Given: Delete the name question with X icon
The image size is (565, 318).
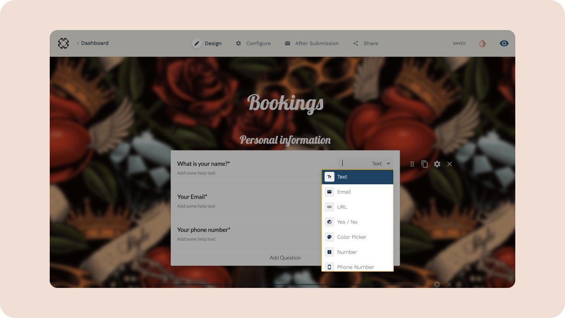Looking at the screenshot, I should coord(450,164).
